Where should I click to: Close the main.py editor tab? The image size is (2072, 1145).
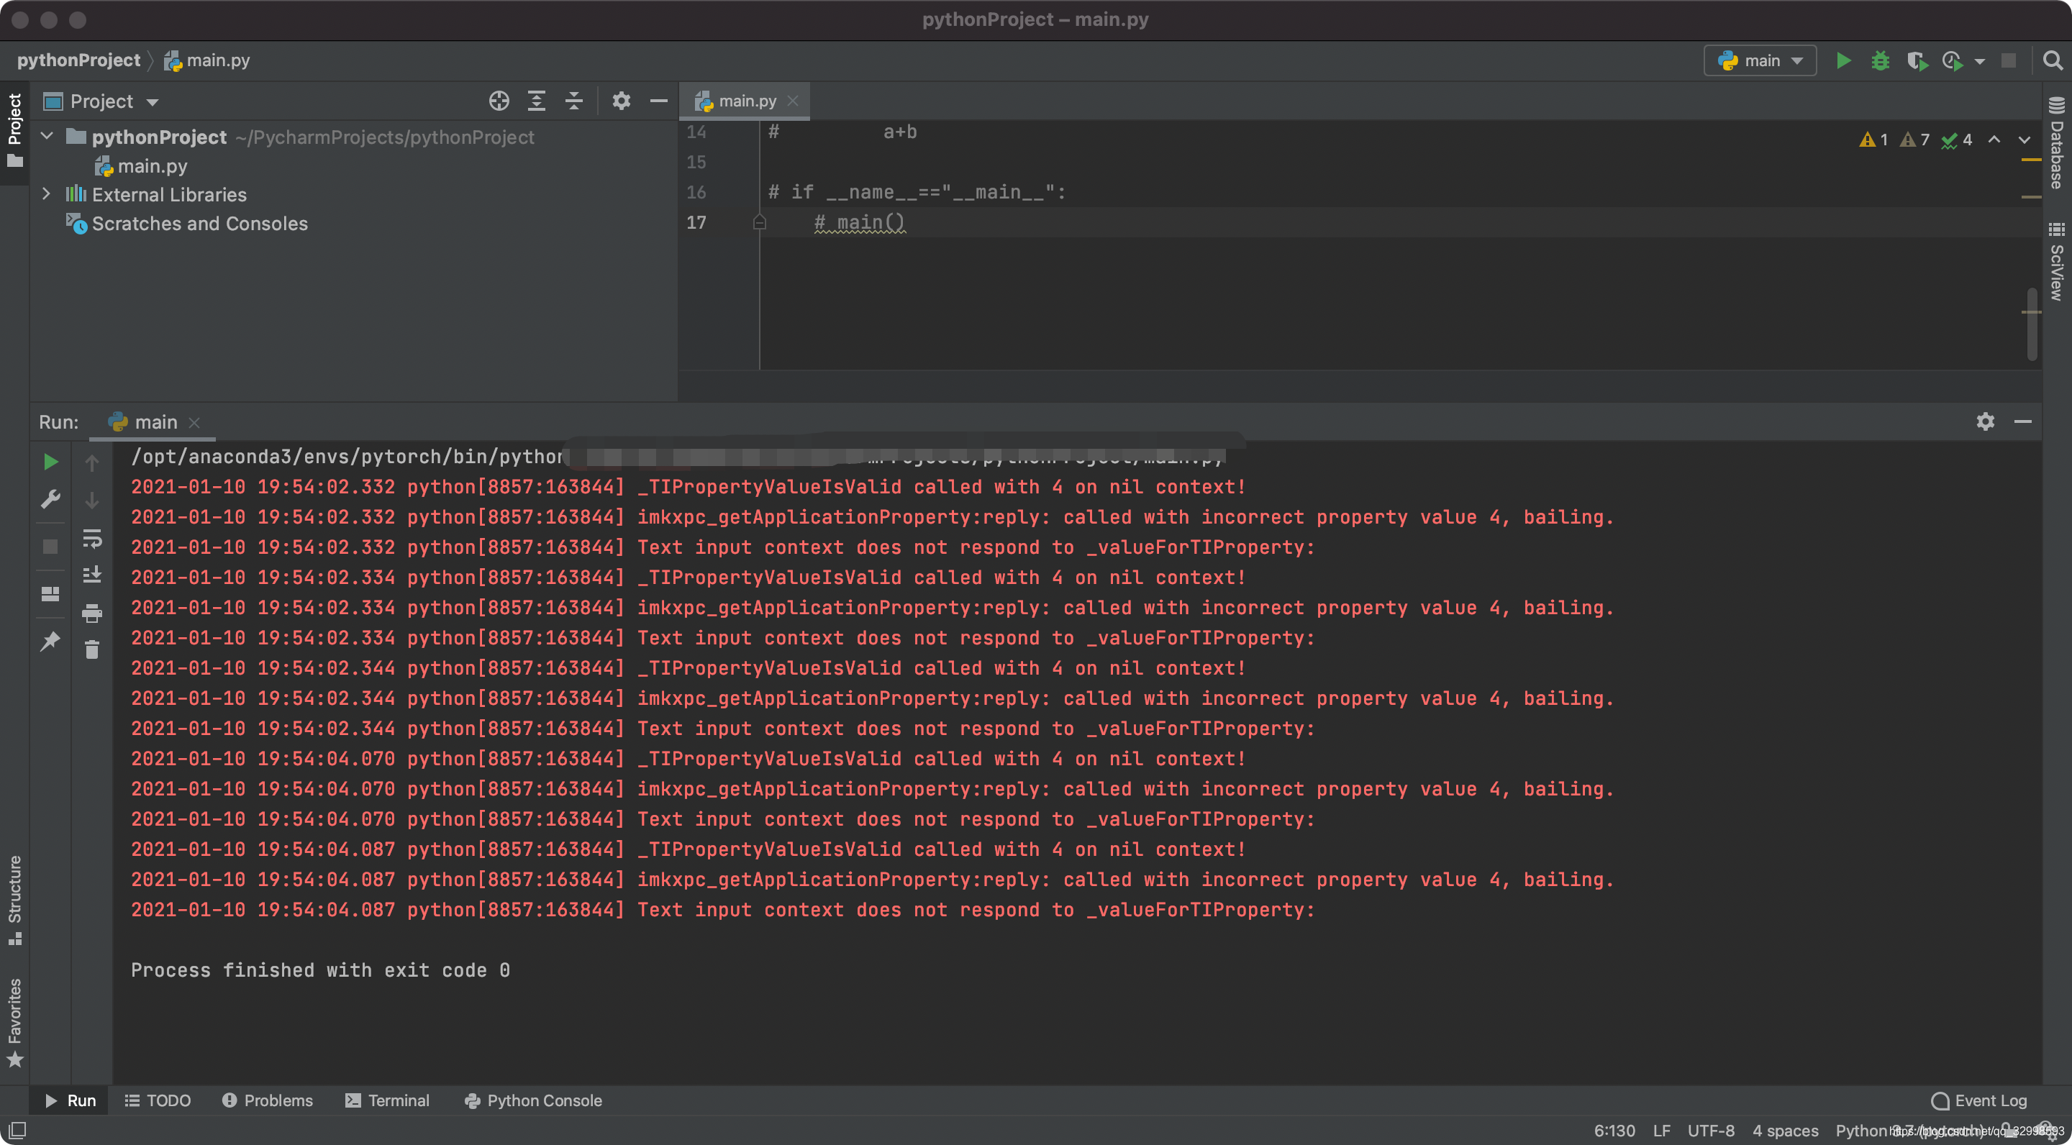[792, 101]
